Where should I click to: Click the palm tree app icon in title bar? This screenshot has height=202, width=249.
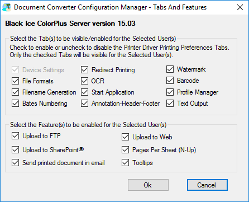pyautogui.click(x=6, y=7)
